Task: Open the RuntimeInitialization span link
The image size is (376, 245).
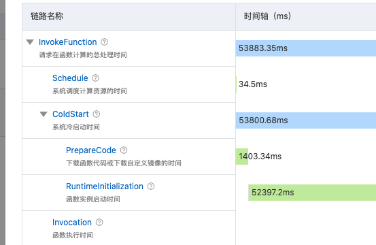Action: pos(105,186)
